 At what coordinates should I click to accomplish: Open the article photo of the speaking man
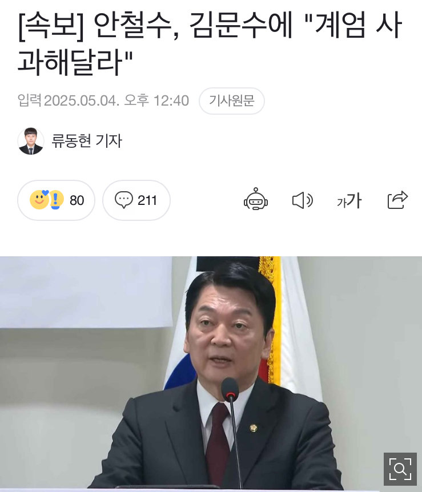(x=211, y=373)
